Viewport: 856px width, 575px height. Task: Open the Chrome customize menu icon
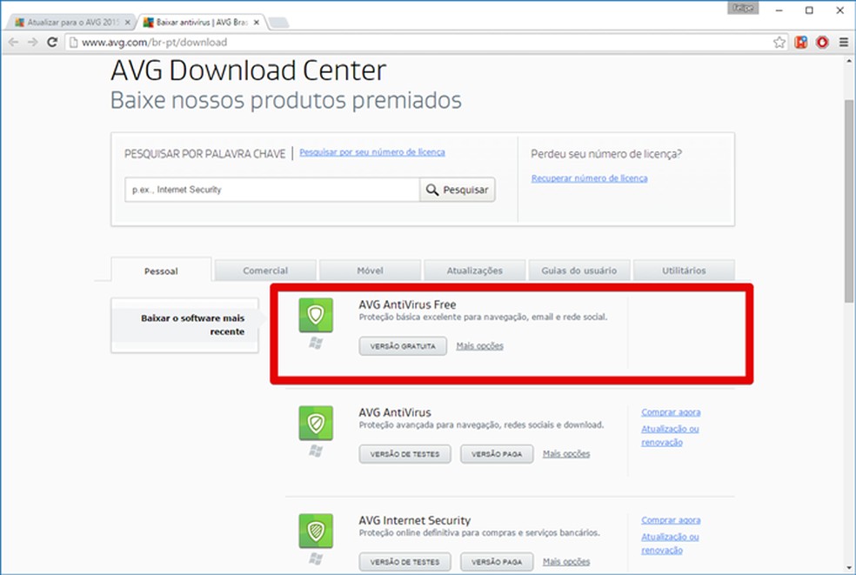843,41
